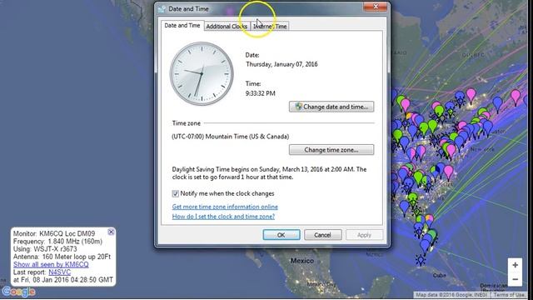Screen dimensions: 533x300
Task: Click the '9:33:32 PM' time value
Action: tap(261, 93)
